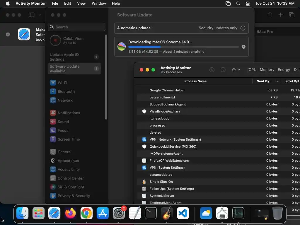The image size is (300, 225).
Task: Click the Process Name column header
Action: pos(195,81)
